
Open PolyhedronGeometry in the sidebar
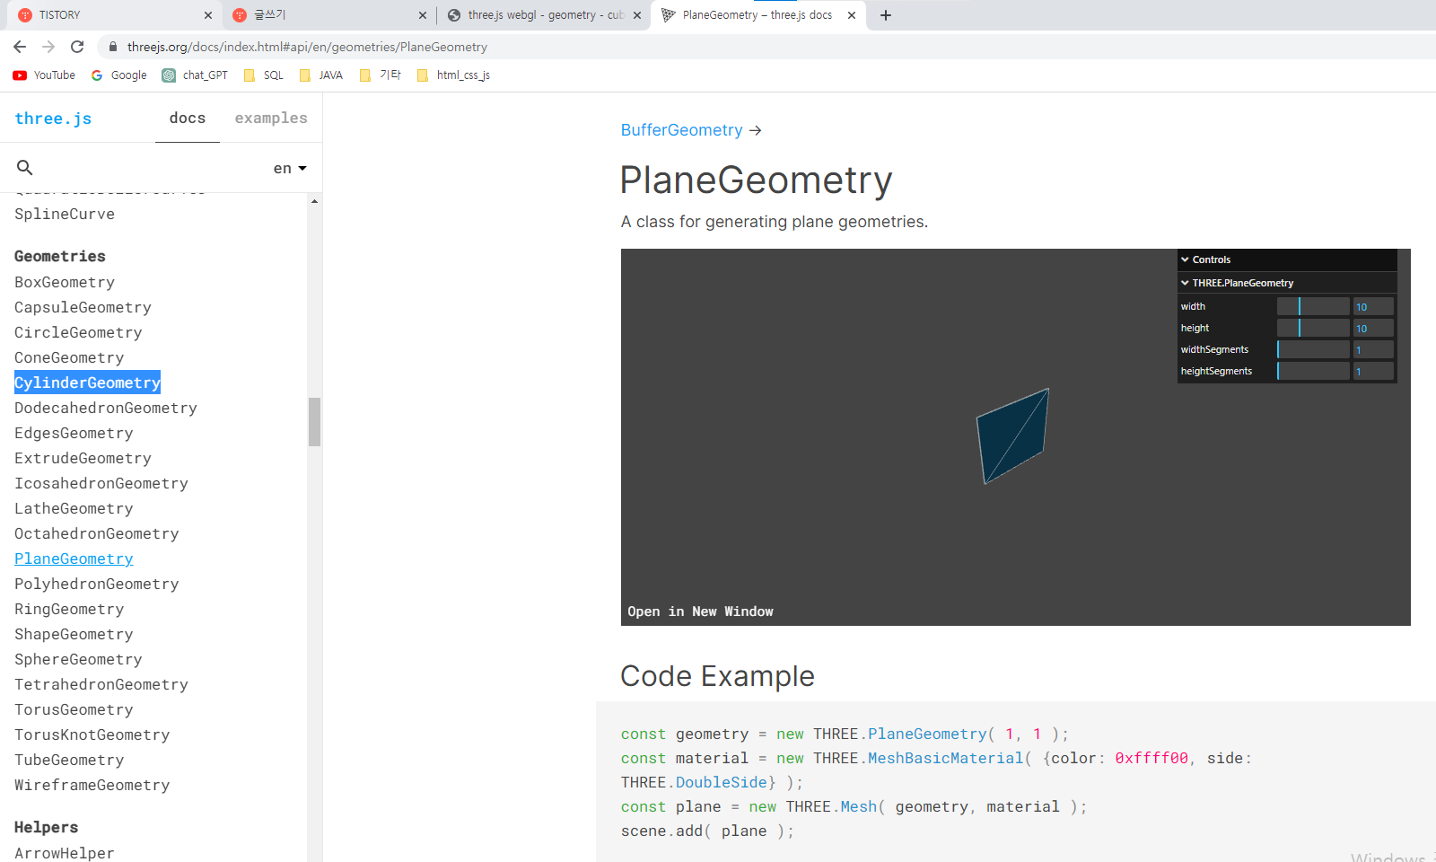97,584
